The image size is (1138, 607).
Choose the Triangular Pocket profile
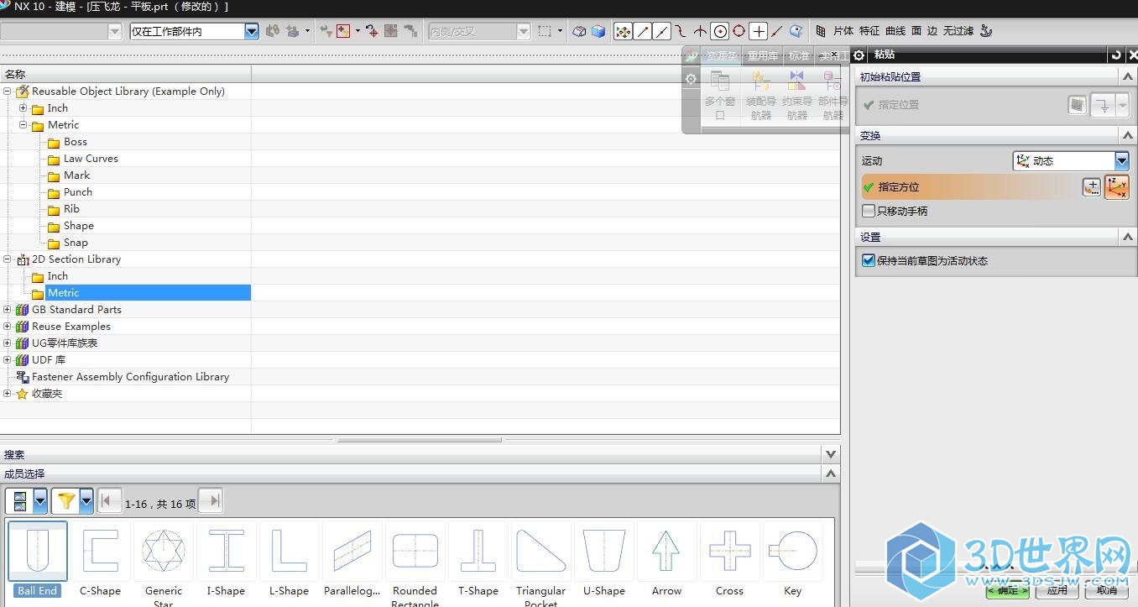(541, 551)
